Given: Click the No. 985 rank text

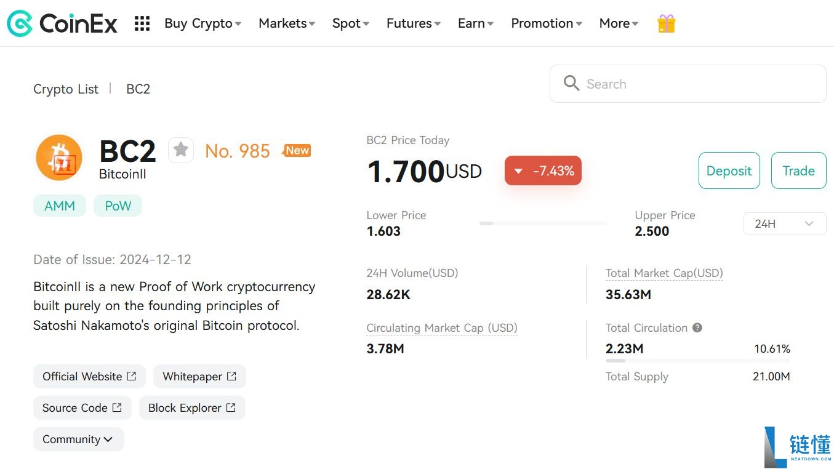Looking at the screenshot, I should pyautogui.click(x=238, y=151).
